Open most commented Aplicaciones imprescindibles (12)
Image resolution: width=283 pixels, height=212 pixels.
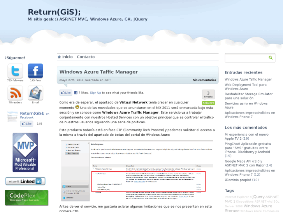tap(250, 172)
